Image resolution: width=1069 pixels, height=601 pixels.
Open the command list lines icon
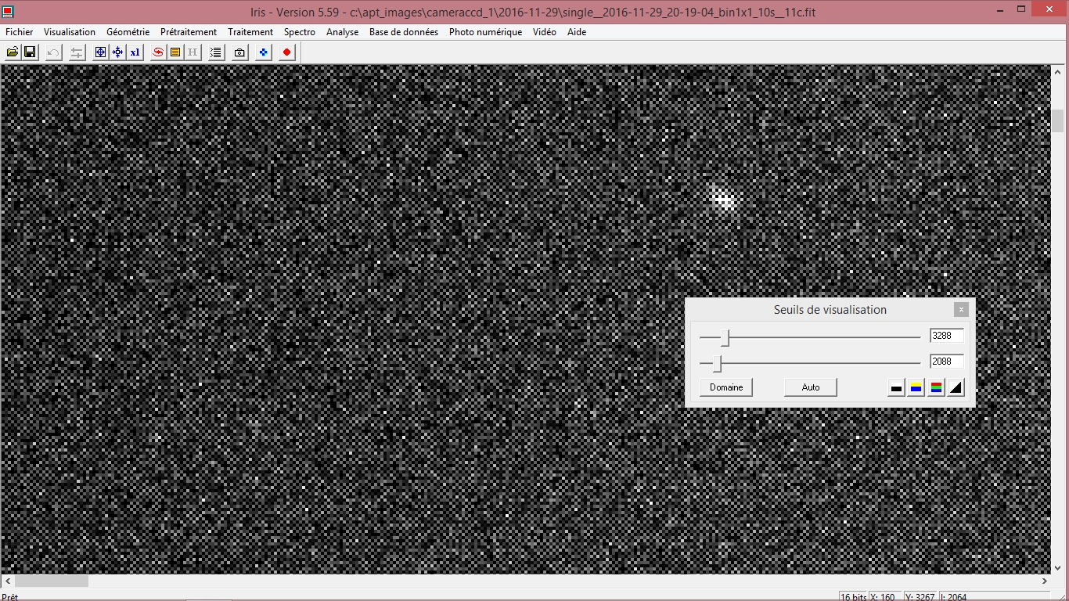[216, 52]
